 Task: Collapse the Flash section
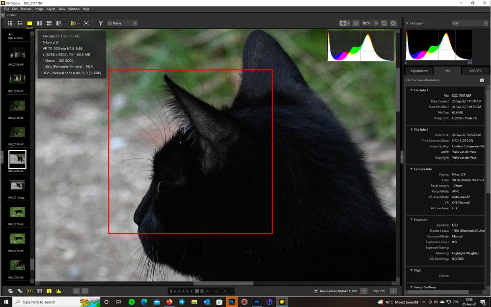coord(411,270)
